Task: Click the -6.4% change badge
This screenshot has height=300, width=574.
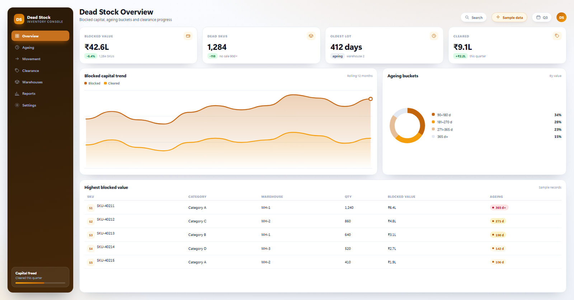Action: [91, 56]
